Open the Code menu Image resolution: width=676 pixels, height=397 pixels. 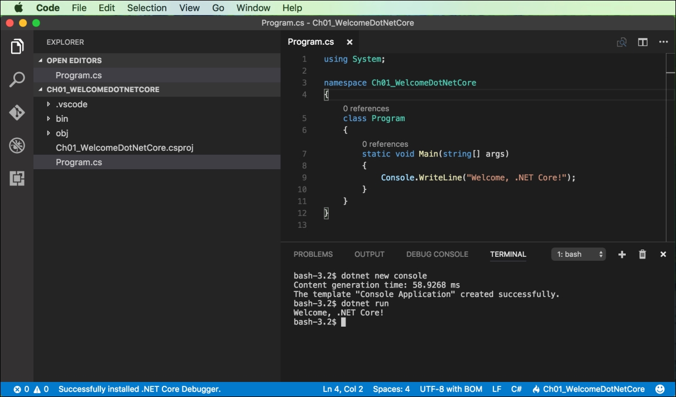coord(48,8)
